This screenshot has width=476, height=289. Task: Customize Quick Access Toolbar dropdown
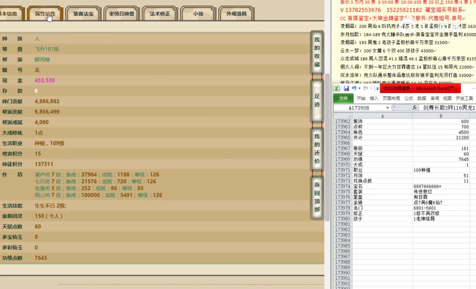point(378,88)
